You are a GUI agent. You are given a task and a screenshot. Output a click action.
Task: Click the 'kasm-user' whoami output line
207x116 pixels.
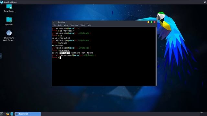(58, 45)
